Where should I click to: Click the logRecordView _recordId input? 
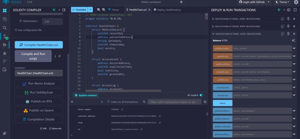[262, 64]
